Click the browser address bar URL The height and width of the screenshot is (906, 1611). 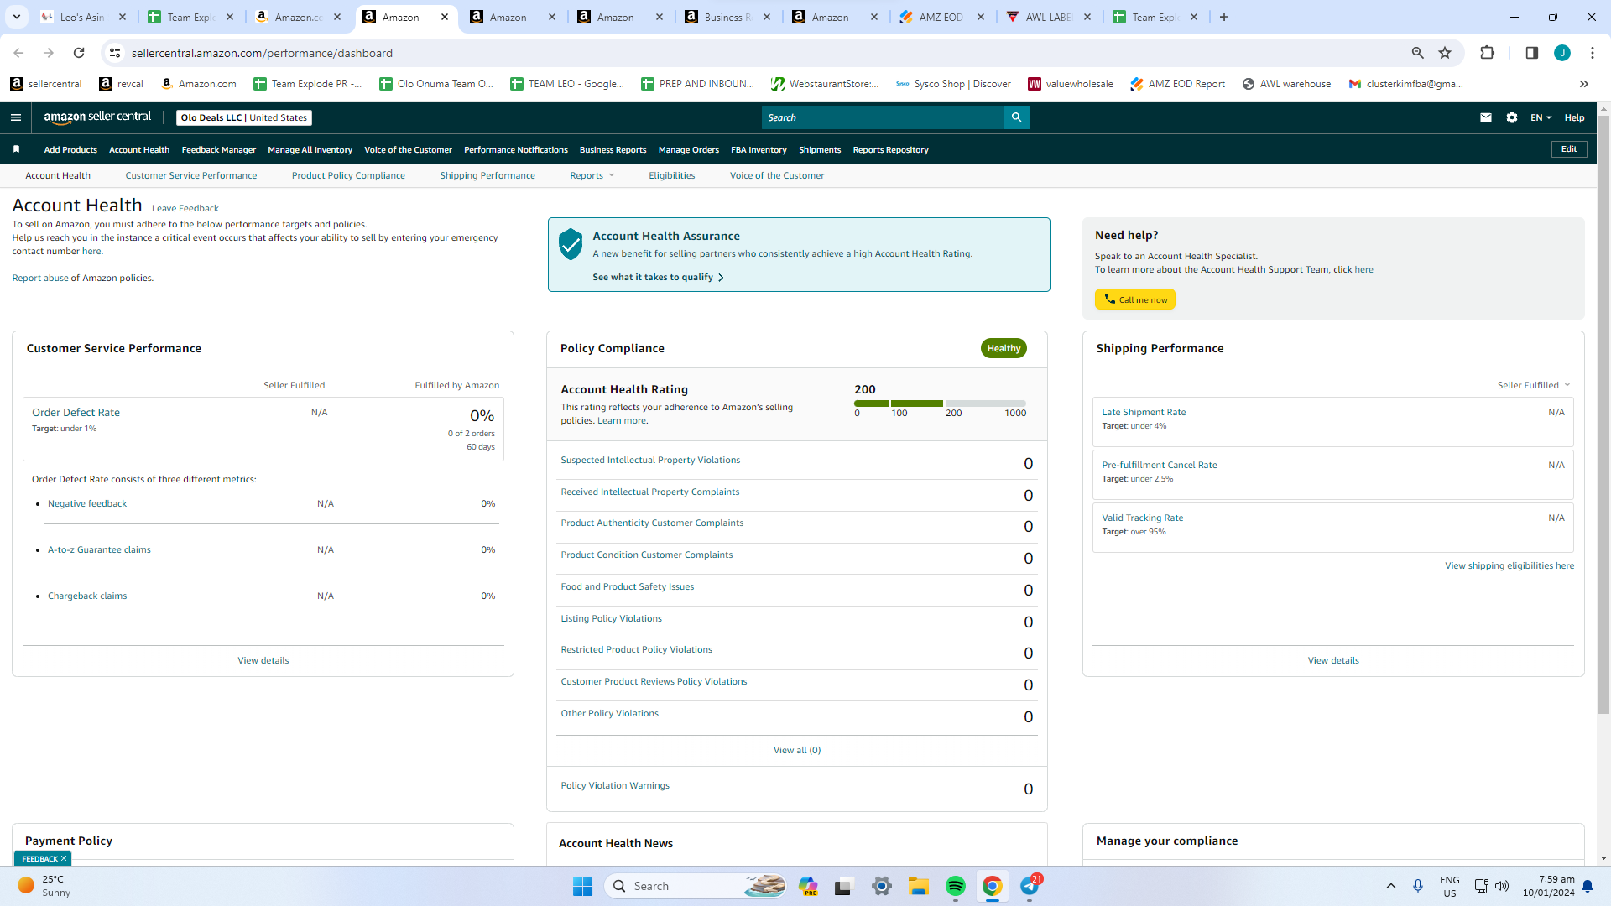pos(262,53)
